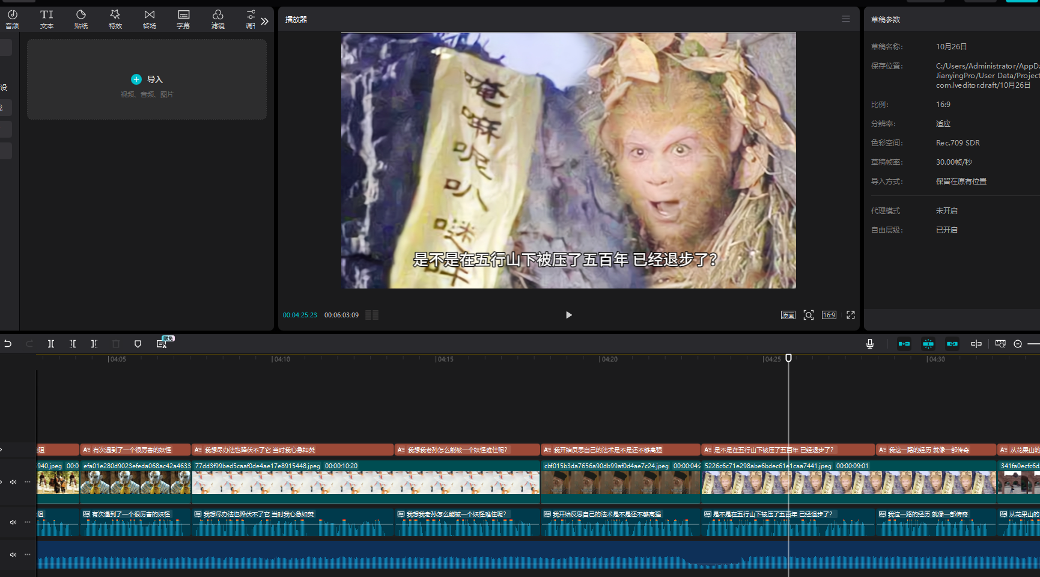The image size is (1040, 577).
Task: Zoom out the timeline with minus icon
Action: pyautogui.click(x=1018, y=344)
